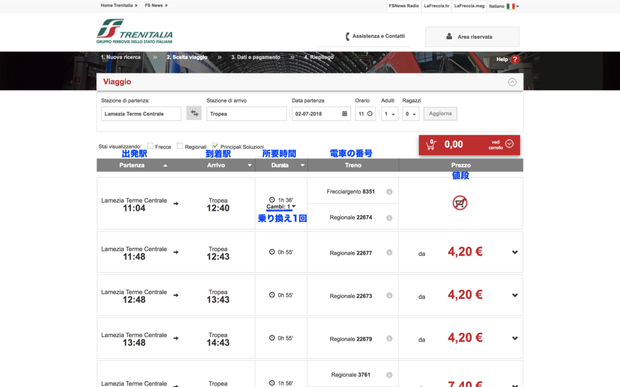
Task: Select step 2. Scelta viaggio
Action: coord(187,57)
